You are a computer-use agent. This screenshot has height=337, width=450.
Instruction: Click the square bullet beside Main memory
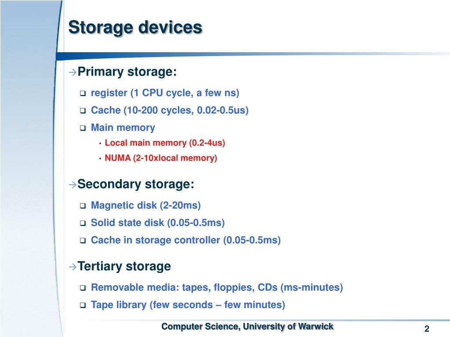(x=83, y=128)
